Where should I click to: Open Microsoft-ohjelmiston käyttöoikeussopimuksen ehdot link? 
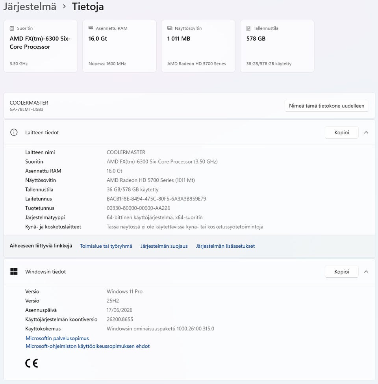[x=88, y=346]
